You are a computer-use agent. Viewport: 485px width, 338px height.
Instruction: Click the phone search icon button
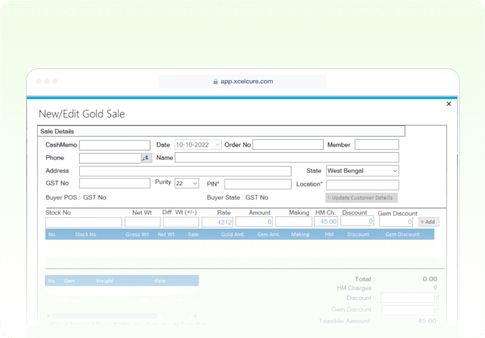pyautogui.click(x=146, y=158)
